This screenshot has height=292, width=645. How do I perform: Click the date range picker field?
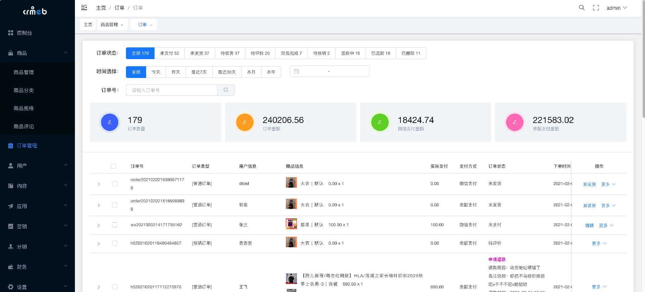coord(330,71)
